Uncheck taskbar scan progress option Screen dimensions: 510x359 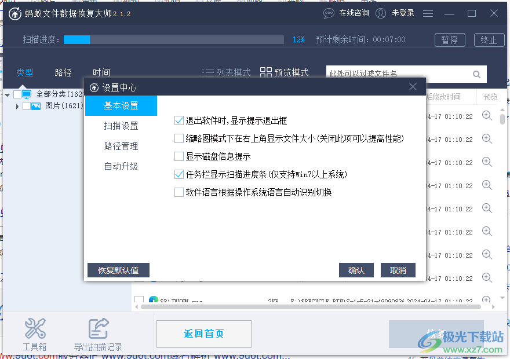pyautogui.click(x=178, y=174)
